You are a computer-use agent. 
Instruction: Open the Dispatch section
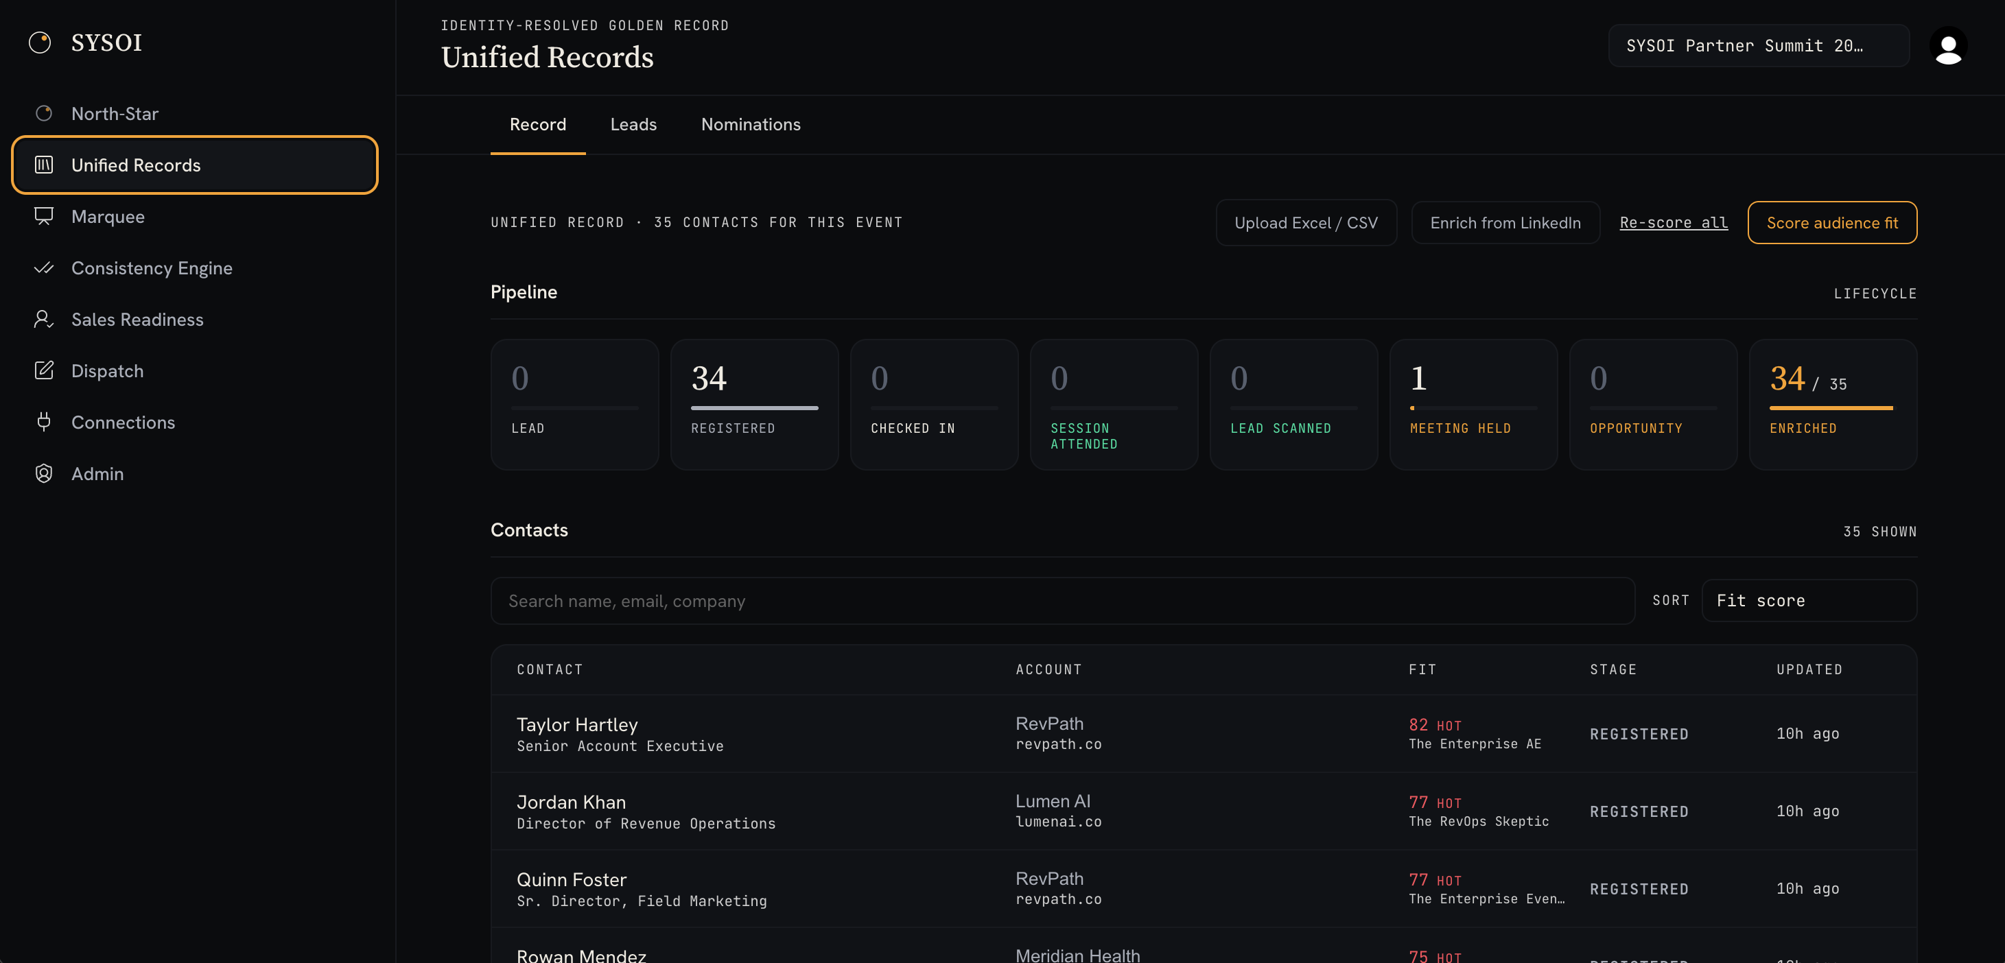(195, 370)
